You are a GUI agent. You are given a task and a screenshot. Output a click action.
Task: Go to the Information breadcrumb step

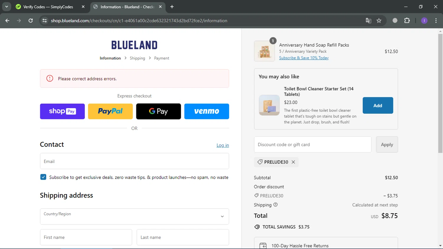point(110,58)
